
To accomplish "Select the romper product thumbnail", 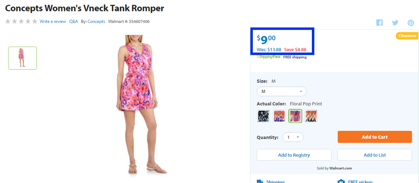I will (22, 58).
